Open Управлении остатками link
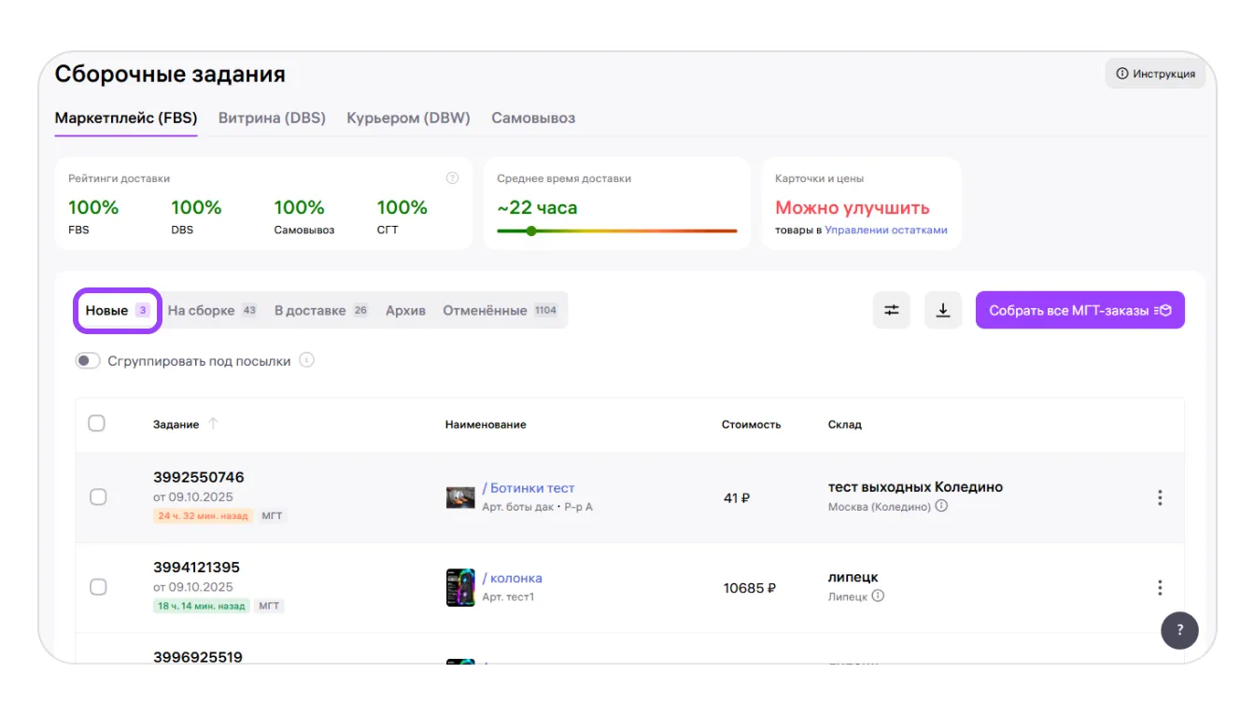1255x715 pixels. [885, 230]
